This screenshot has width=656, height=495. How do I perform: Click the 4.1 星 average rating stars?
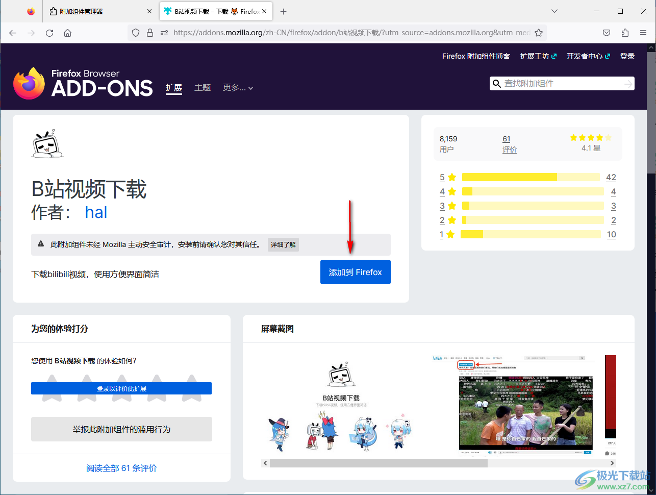click(x=591, y=138)
